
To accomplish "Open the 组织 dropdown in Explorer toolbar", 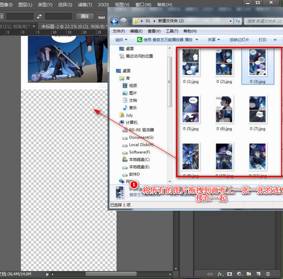I will click(x=121, y=40).
